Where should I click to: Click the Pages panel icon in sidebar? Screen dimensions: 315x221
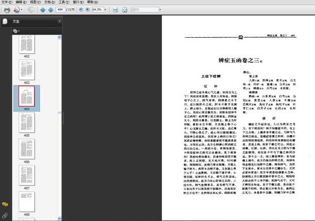5,21
